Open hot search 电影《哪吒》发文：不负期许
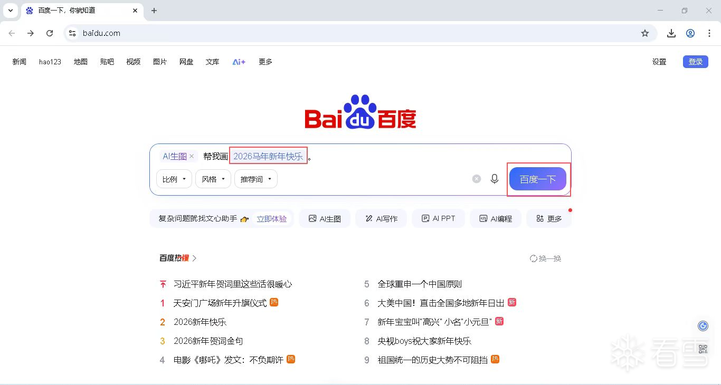 (x=229, y=360)
